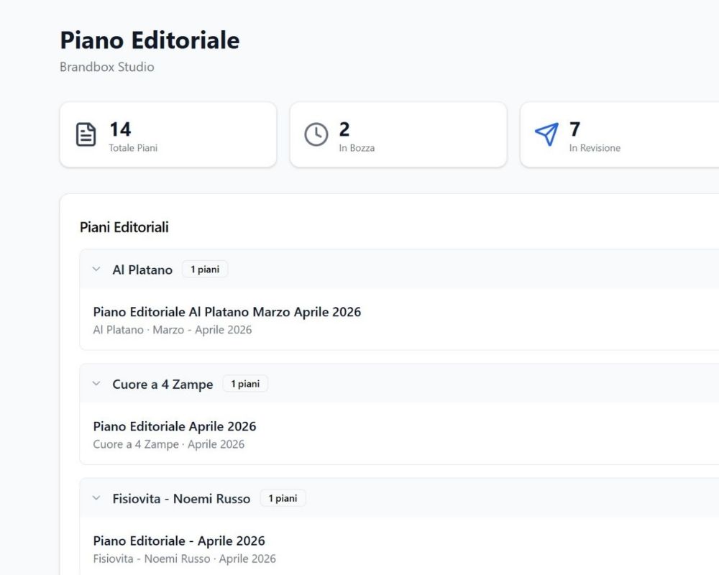Open Piano Editoriale - Aprile 2026 for Fisiovita
This screenshot has width=719, height=575.
[180, 540]
